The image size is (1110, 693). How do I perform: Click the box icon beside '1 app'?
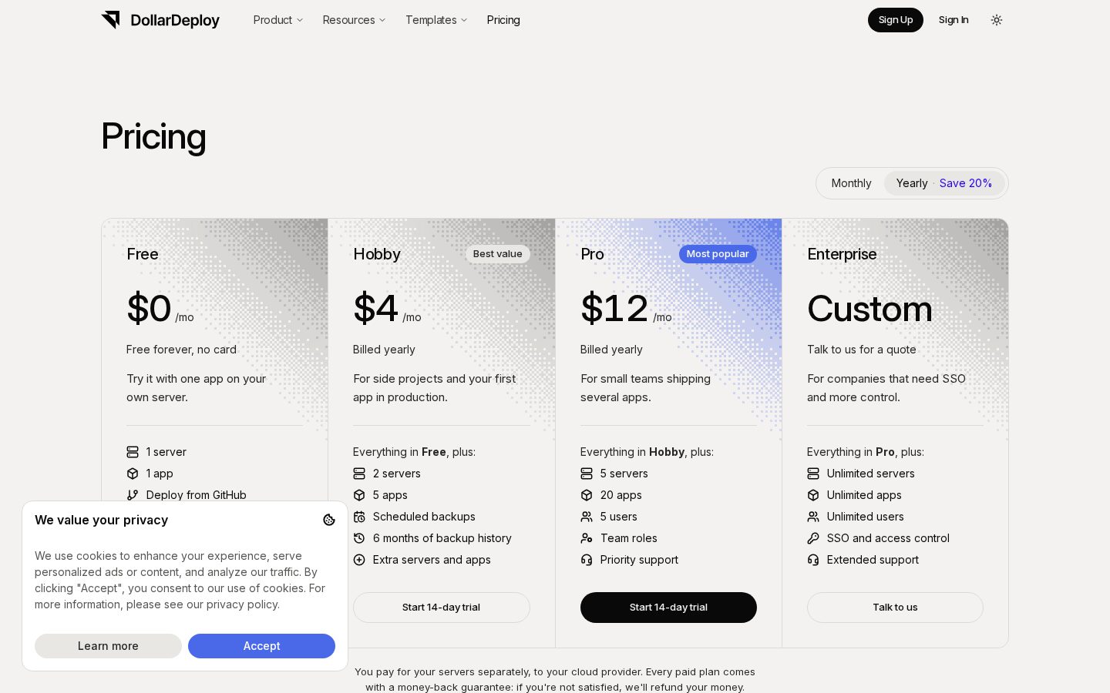[x=133, y=474]
